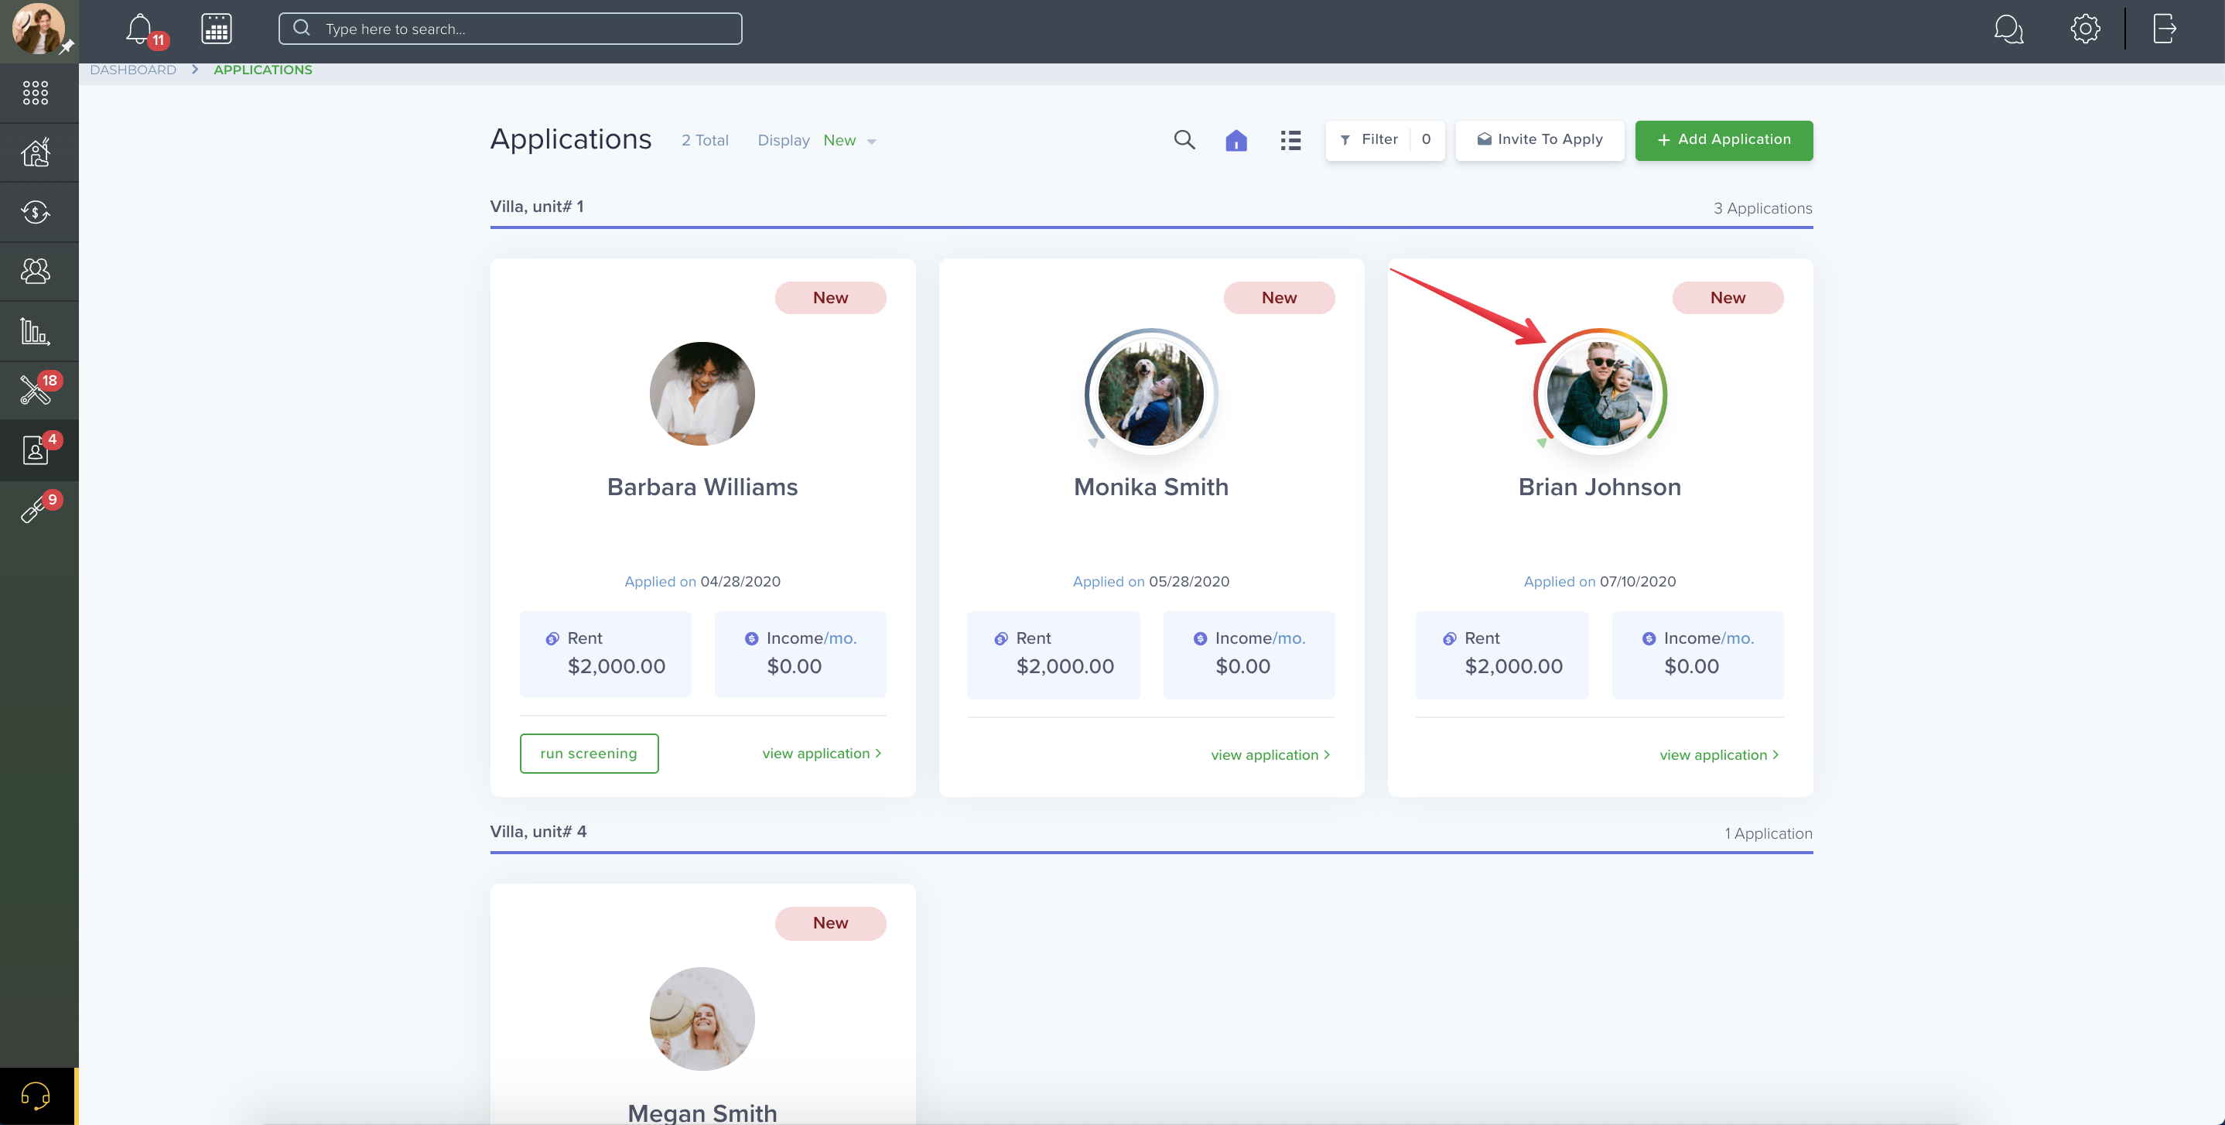
Task: Focus the 'Type here to search' field
Action: point(510,29)
